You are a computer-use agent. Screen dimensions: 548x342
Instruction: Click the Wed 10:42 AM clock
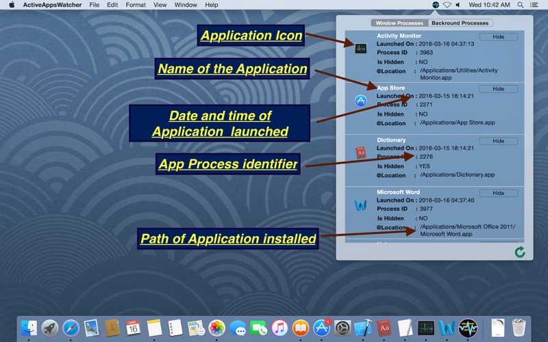(489, 5)
